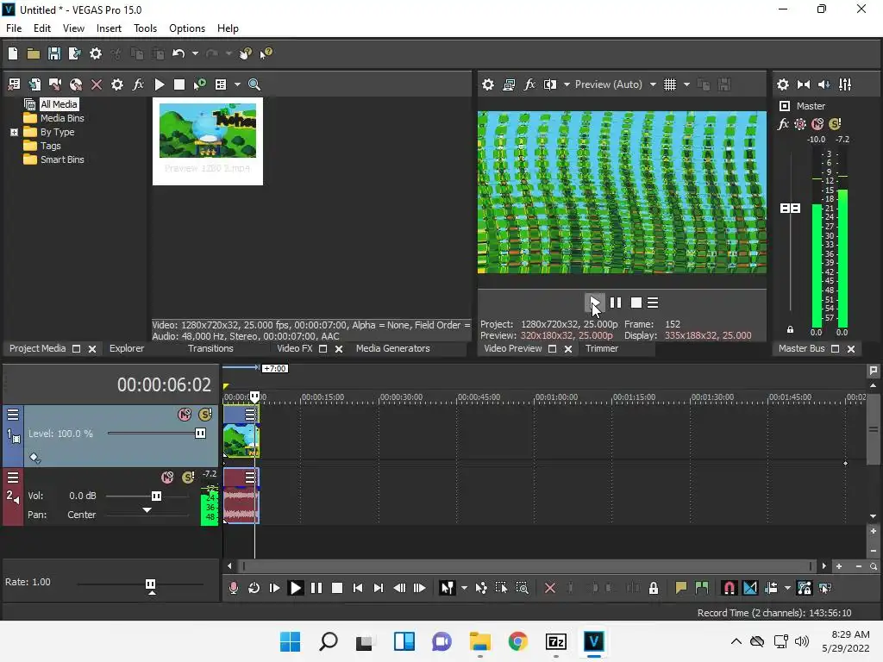This screenshot has height=662, width=883.
Task: Search media with magnifier icon
Action: pyautogui.click(x=254, y=84)
